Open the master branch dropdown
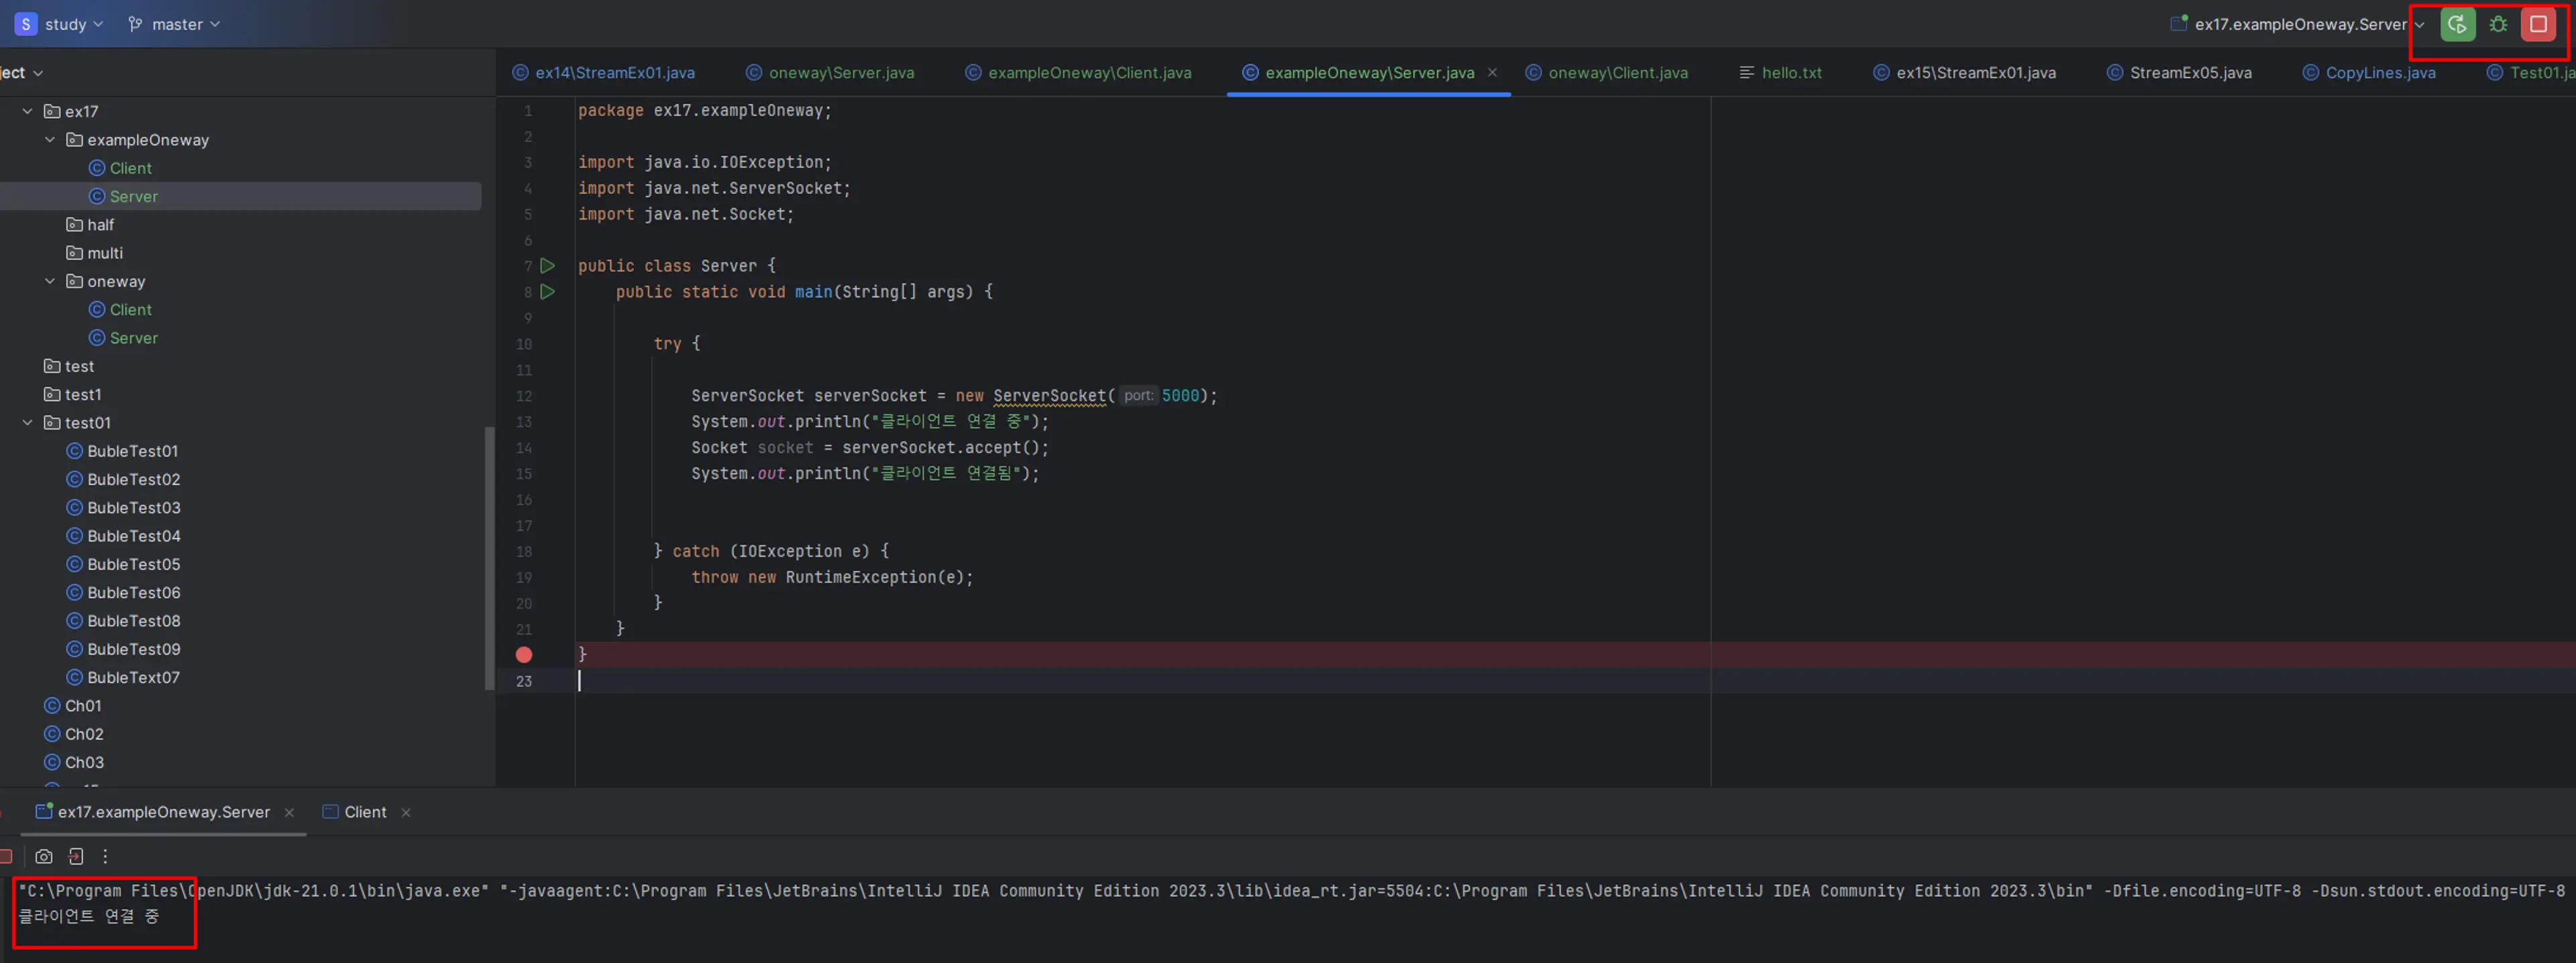2576x963 pixels. coord(174,24)
